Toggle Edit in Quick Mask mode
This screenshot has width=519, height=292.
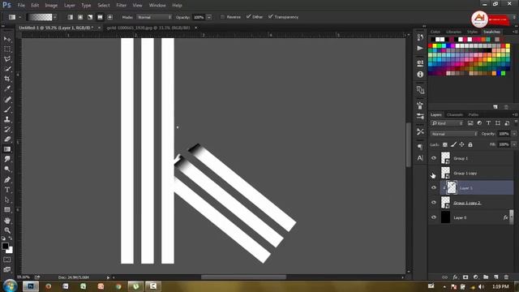[x=7, y=260]
